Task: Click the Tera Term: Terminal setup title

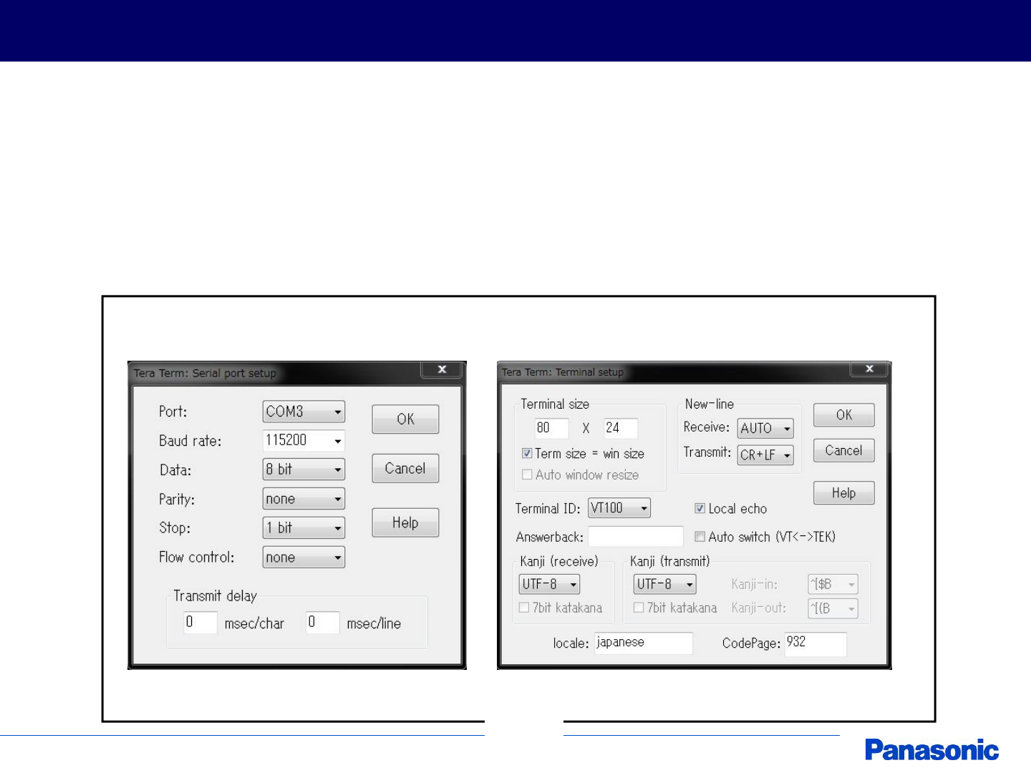Action: click(x=563, y=372)
